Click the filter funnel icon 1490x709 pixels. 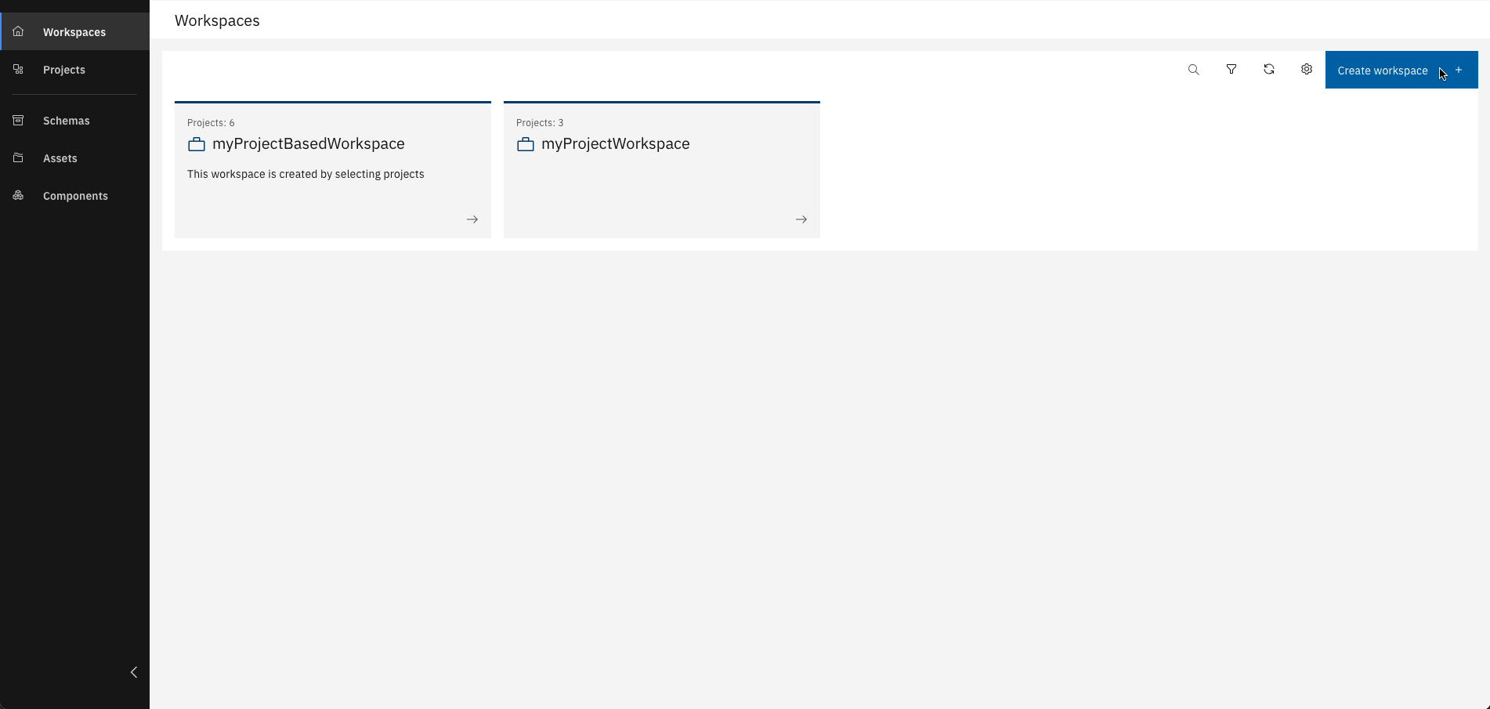pos(1231,70)
